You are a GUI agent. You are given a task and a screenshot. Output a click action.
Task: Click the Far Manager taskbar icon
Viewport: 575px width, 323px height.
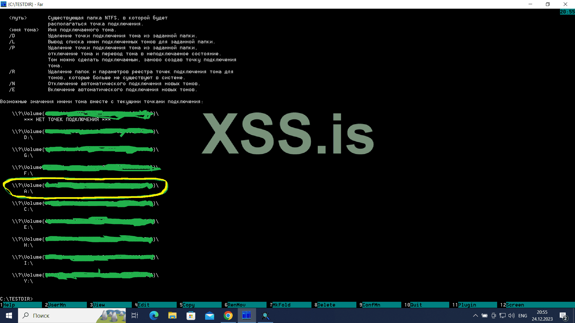click(246, 316)
